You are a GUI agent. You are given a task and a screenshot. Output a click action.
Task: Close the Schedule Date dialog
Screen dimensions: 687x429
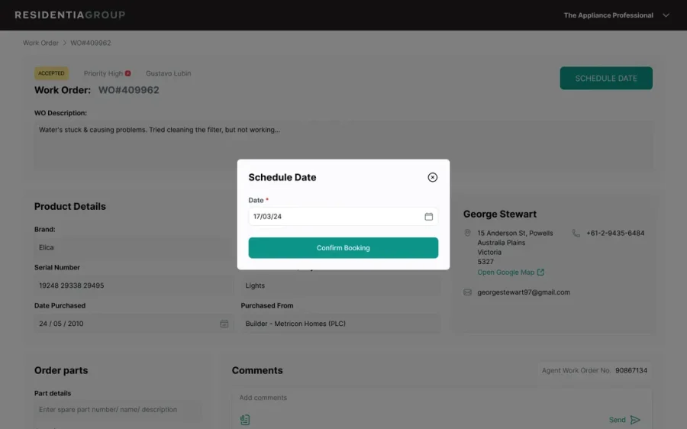point(433,177)
